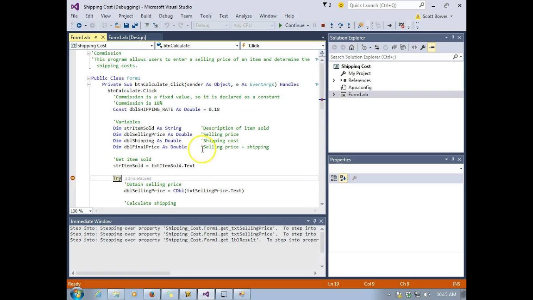Viewport: 533px width, 300px height.
Task: Click the notifications flag icon in title bar
Action: tap(325, 5)
